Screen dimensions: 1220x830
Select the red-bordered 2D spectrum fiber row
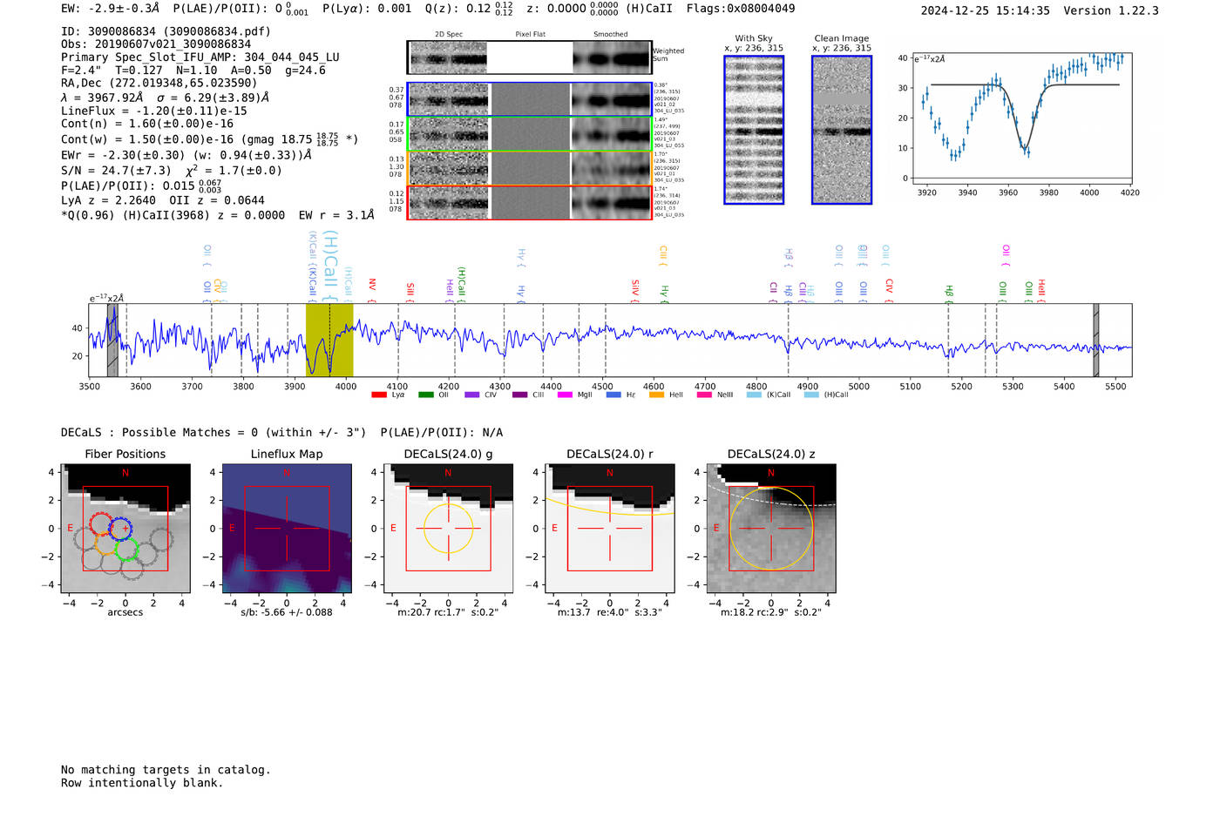click(530, 202)
